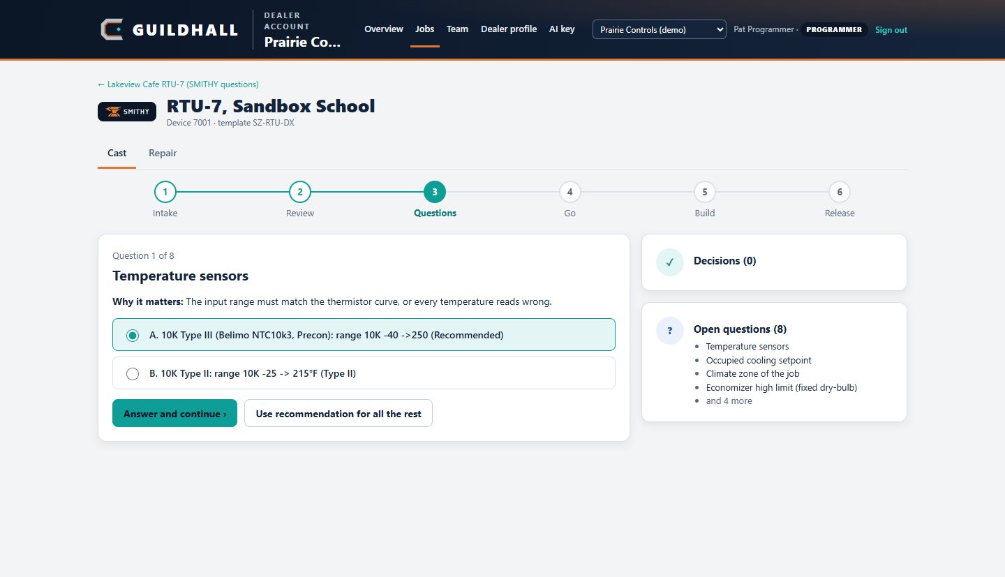
Task: Click 'Occupied cooling setpoint' list item
Action: [x=759, y=360]
